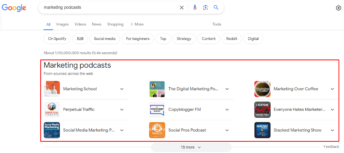The height and width of the screenshot is (153, 344).
Task: Select the 'Reddit' filter chip
Action: [232, 39]
